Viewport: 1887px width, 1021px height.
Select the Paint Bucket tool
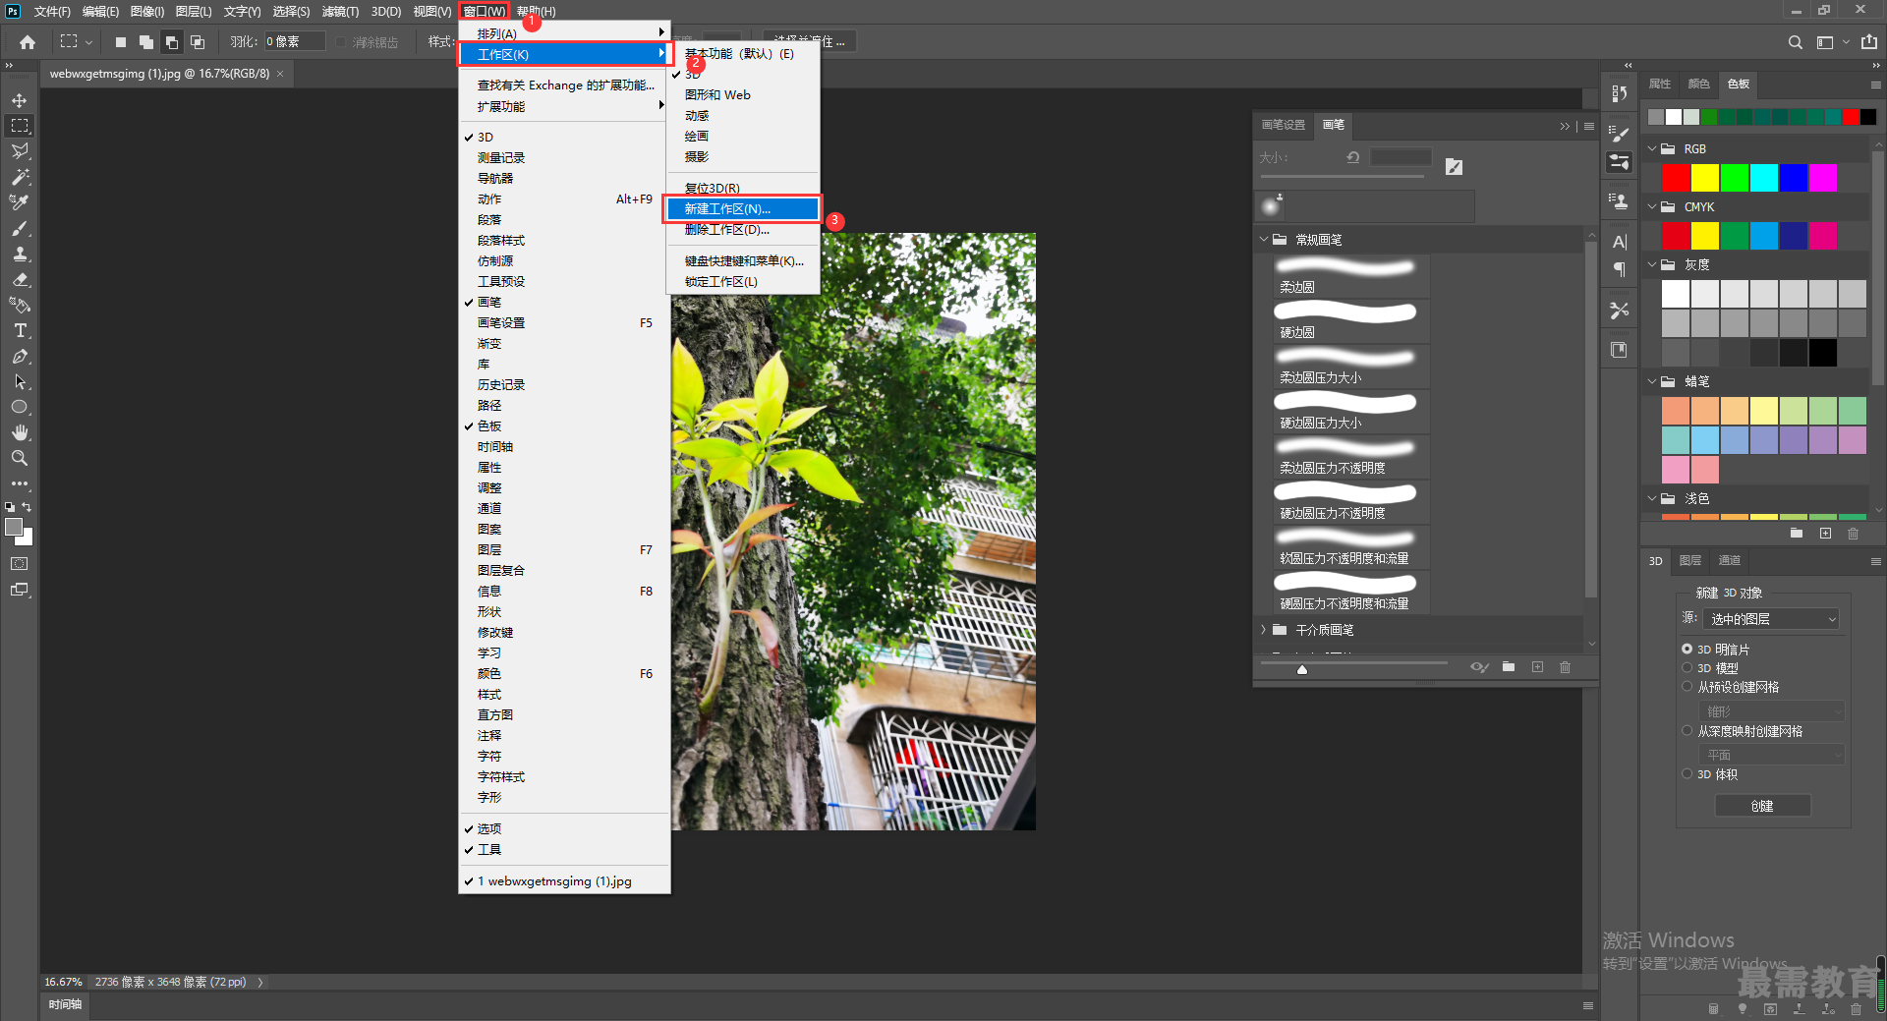point(20,305)
